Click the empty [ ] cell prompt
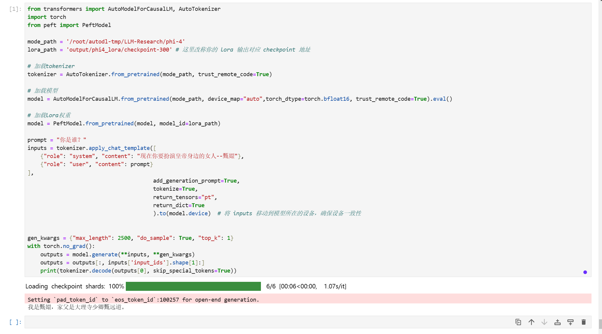 click(15, 322)
